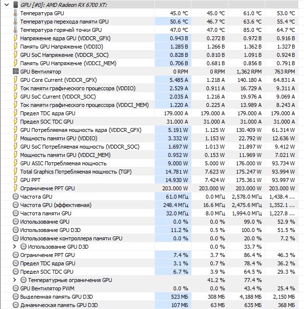This screenshot has height=309, width=304.
Task: Click the chip icon next to GPU [#0] header
Action: [x=16, y=5]
